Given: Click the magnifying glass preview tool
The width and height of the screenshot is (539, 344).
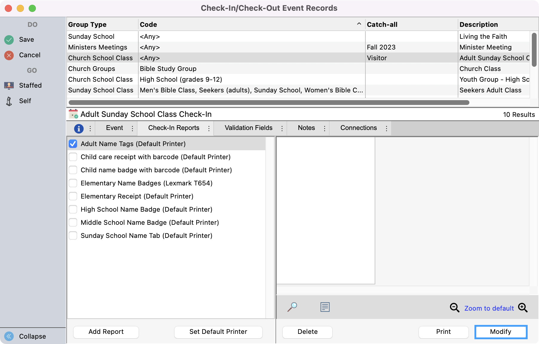Looking at the screenshot, I should 293,307.
